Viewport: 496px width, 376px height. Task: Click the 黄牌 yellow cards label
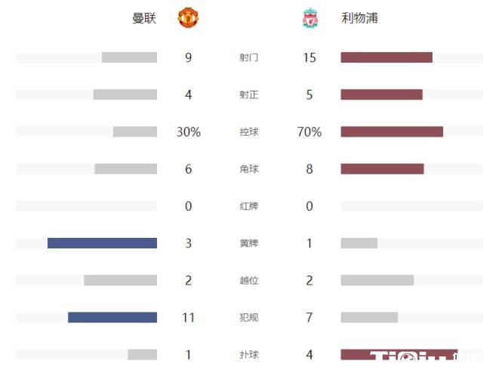tap(248, 243)
